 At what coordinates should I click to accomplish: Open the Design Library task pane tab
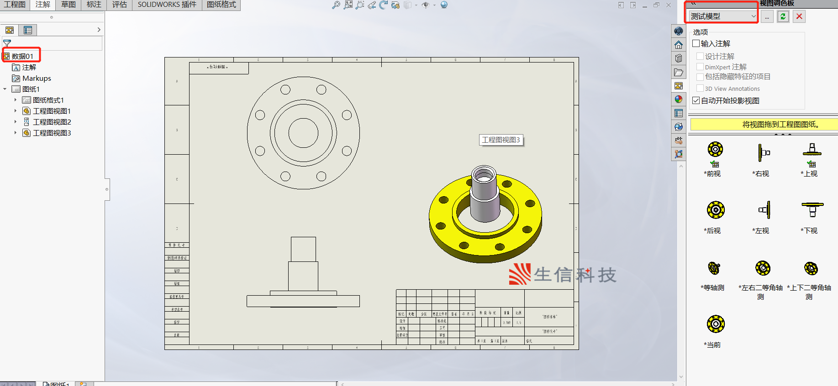pos(679,58)
